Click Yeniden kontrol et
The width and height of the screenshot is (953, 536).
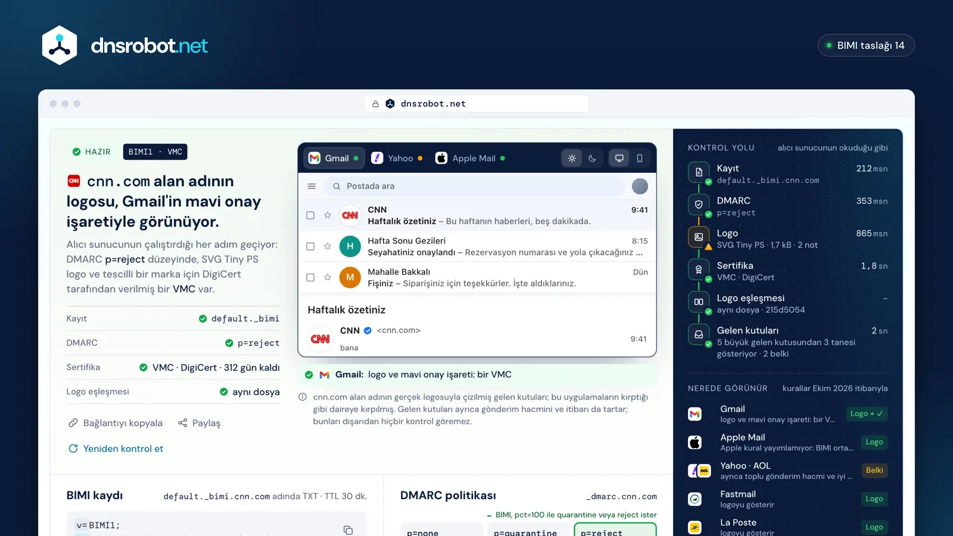(x=116, y=448)
